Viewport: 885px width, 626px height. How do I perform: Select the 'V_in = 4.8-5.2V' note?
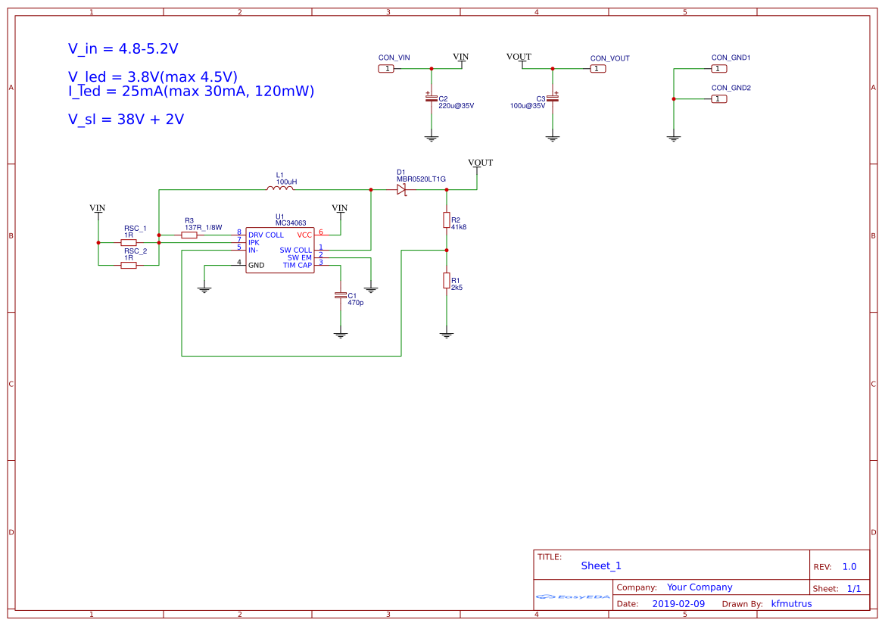click(x=123, y=48)
